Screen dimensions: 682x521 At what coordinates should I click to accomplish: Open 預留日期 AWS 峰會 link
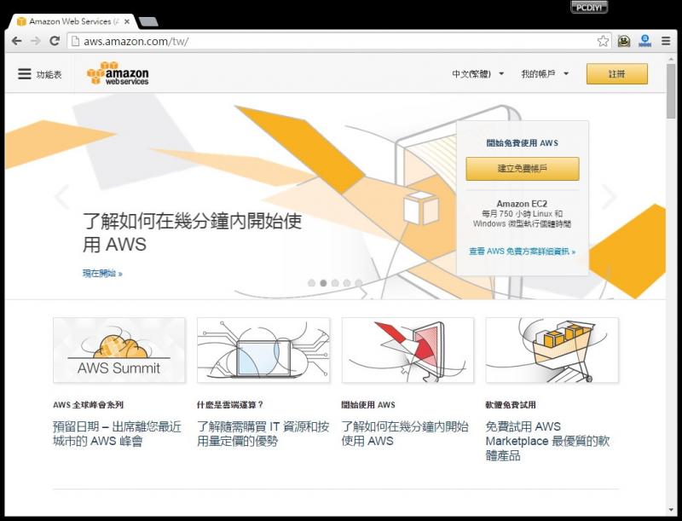tap(117, 433)
